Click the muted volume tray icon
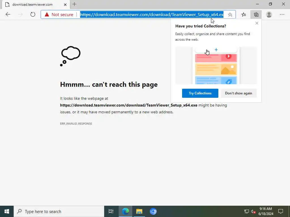This screenshot has width=290, height=217. (253, 211)
